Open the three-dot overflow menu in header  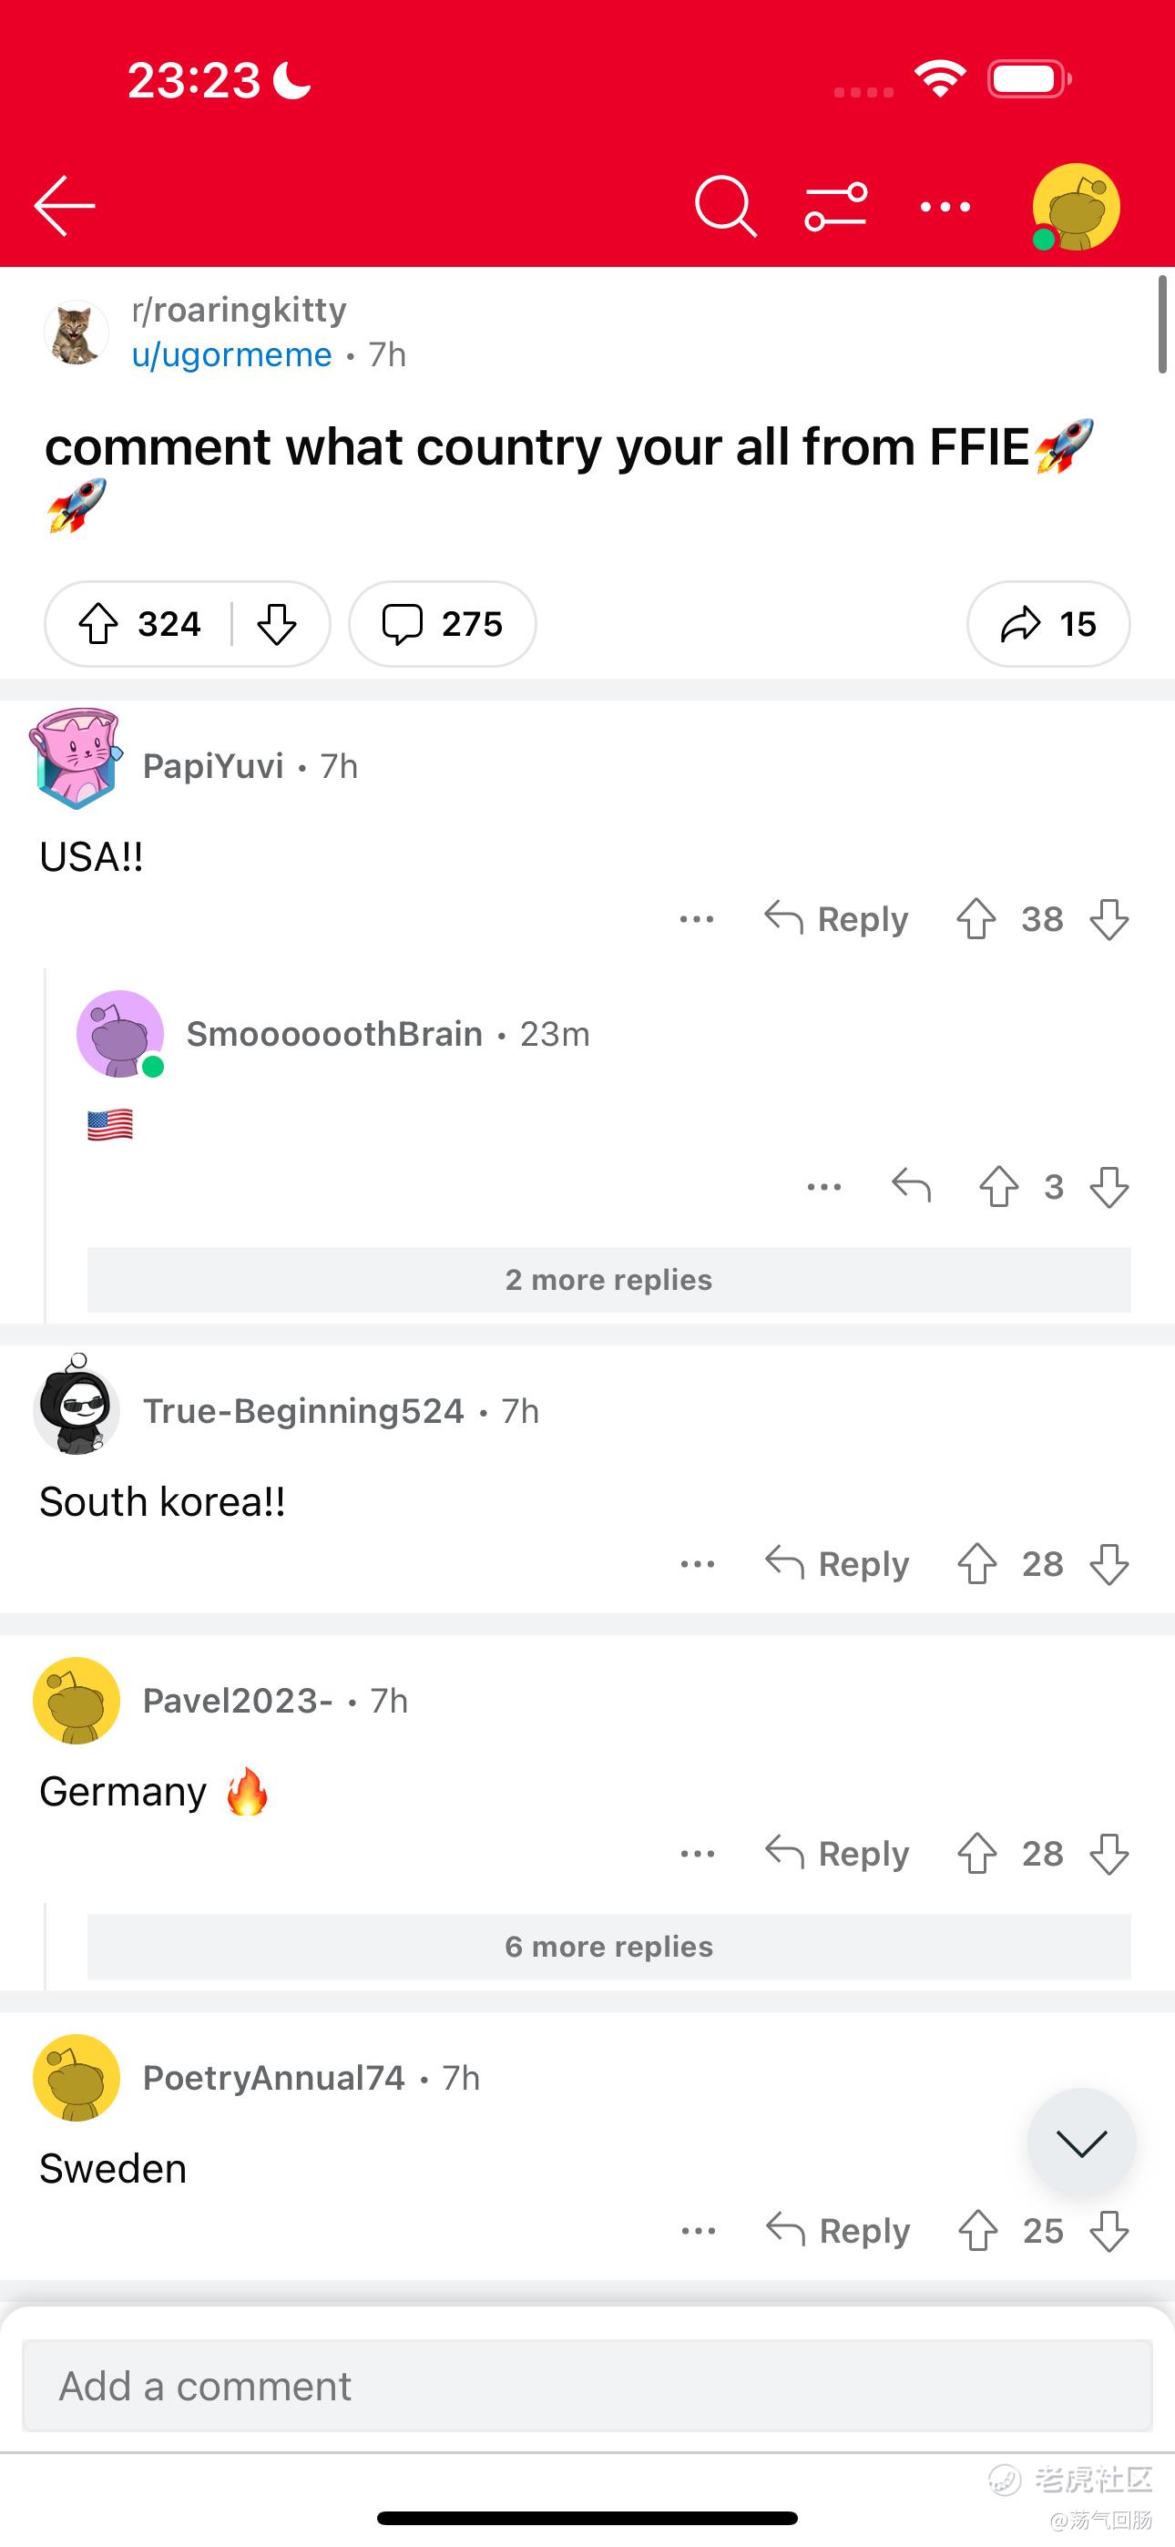945,207
